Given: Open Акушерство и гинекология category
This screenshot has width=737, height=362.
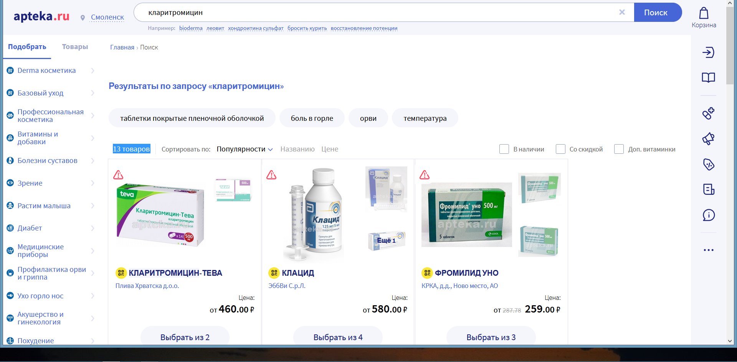Looking at the screenshot, I should [x=40, y=318].
